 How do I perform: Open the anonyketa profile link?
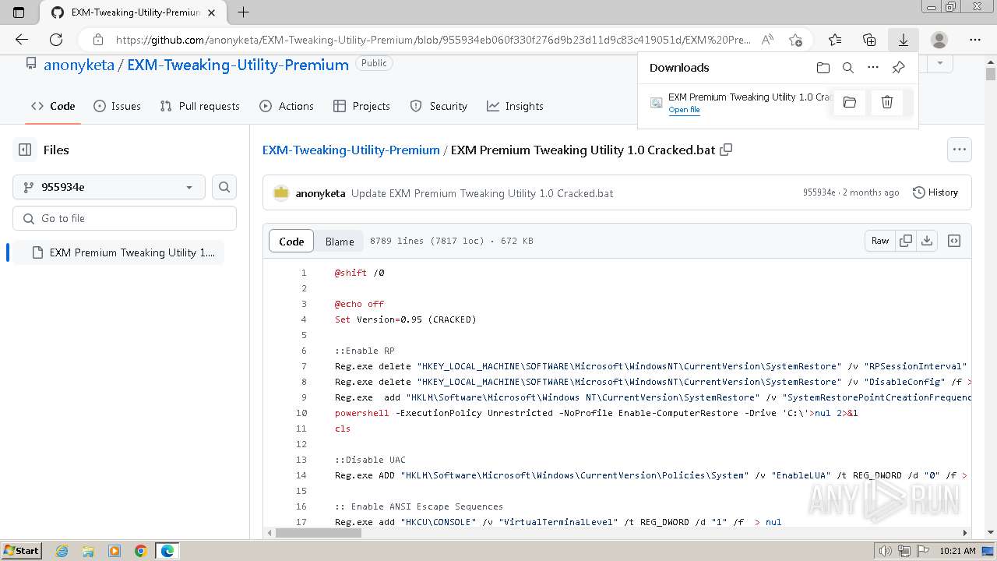point(79,65)
